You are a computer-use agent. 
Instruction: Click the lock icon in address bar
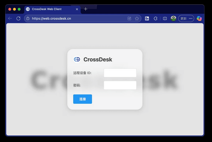point(28,18)
